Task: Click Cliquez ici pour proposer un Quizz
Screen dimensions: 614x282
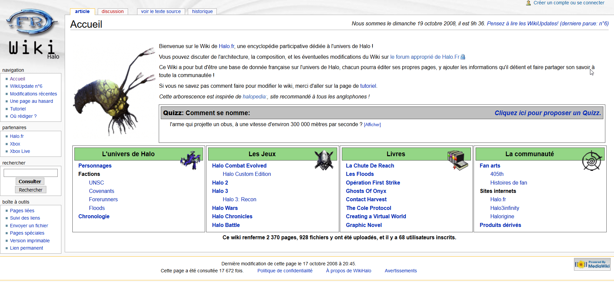Action: 548,113
